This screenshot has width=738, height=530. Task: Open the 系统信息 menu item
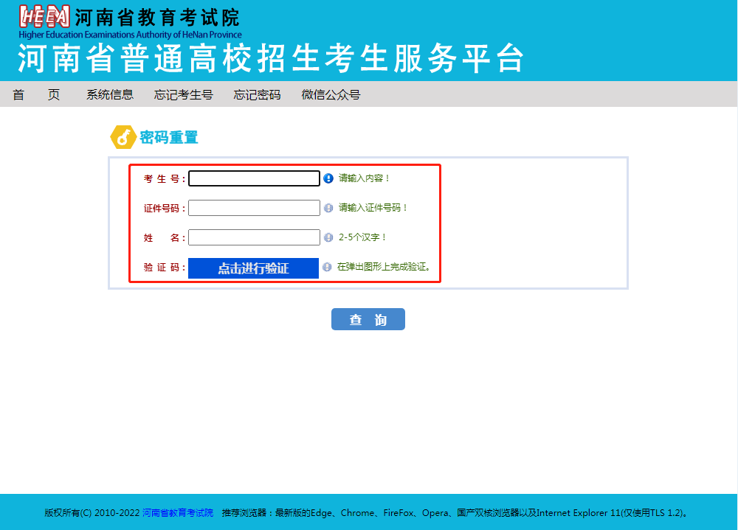[x=110, y=94]
